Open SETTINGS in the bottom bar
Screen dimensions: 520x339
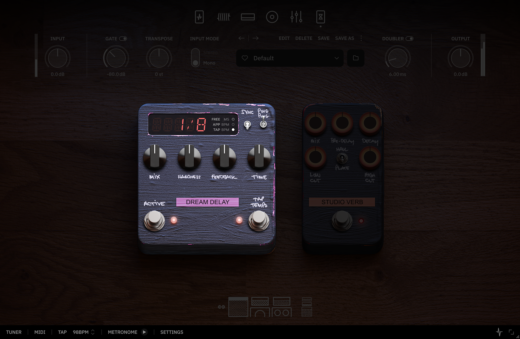(172, 332)
